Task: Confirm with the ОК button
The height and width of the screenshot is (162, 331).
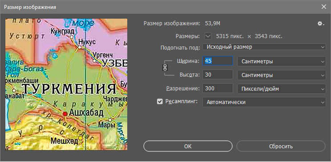Action: [188, 146]
